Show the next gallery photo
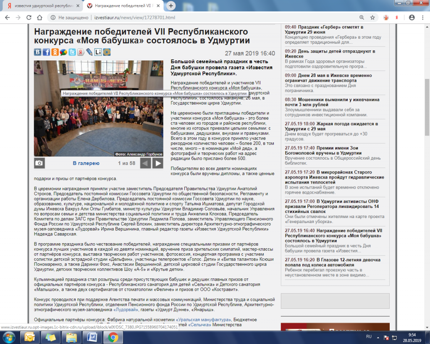 [157, 163]
